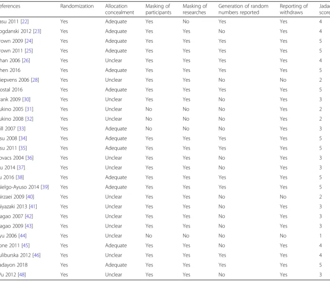The height and width of the screenshot is (281, 330).
Task: Select the Masking of researches header
Action: coord(195,9)
